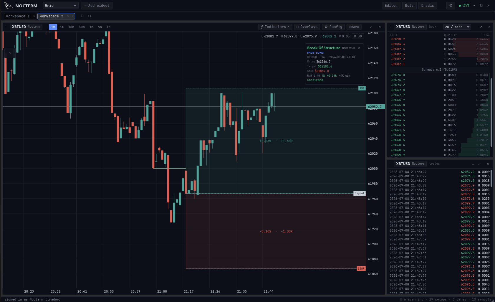Add a new workspace with plus icon
Screen dimensions: 495x302
[82, 16]
